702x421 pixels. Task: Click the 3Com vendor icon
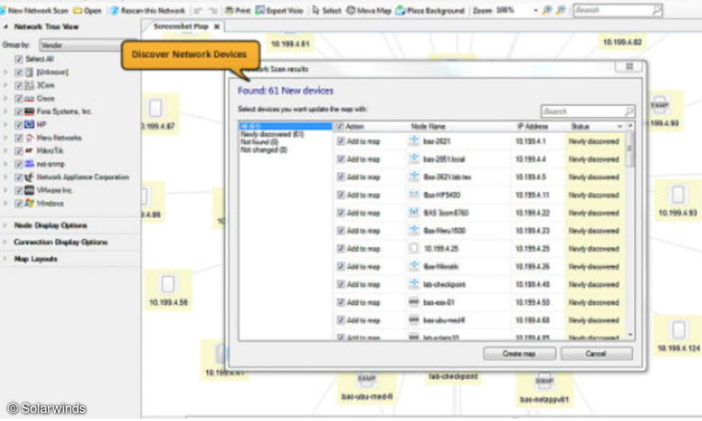tap(29, 85)
